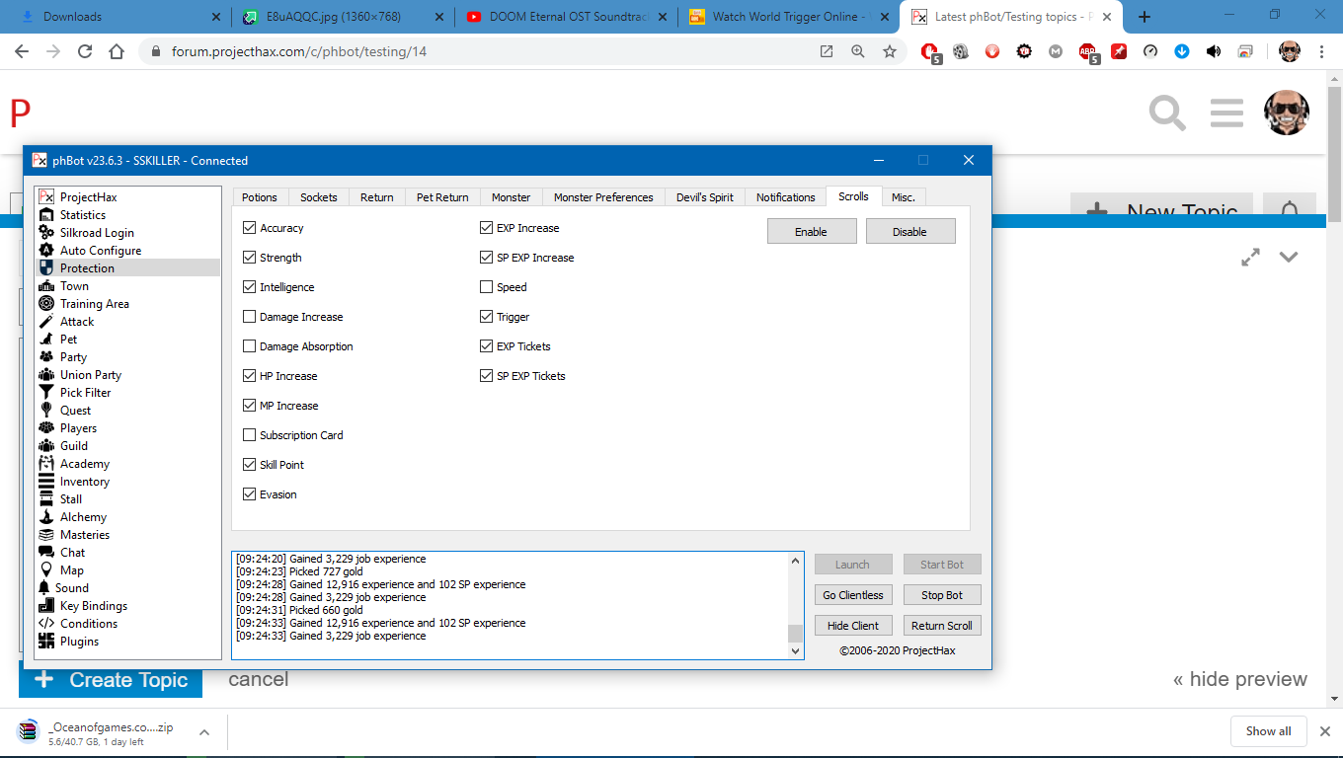The height and width of the screenshot is (758, 1343).
Task: Collapse the forum editor chevron arrow
Action: click(1288, 257)
